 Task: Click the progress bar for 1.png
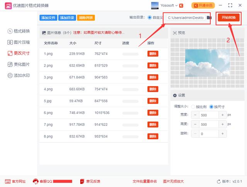[130, 54]
